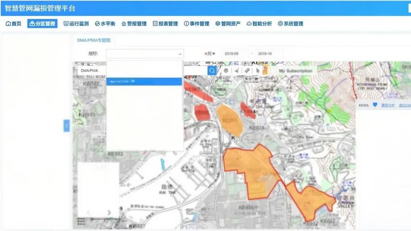The height and width of the screenshot is (231, 411).
Task: Favorite zone KE006 with the heart toggle
Action: coord(375,105)
